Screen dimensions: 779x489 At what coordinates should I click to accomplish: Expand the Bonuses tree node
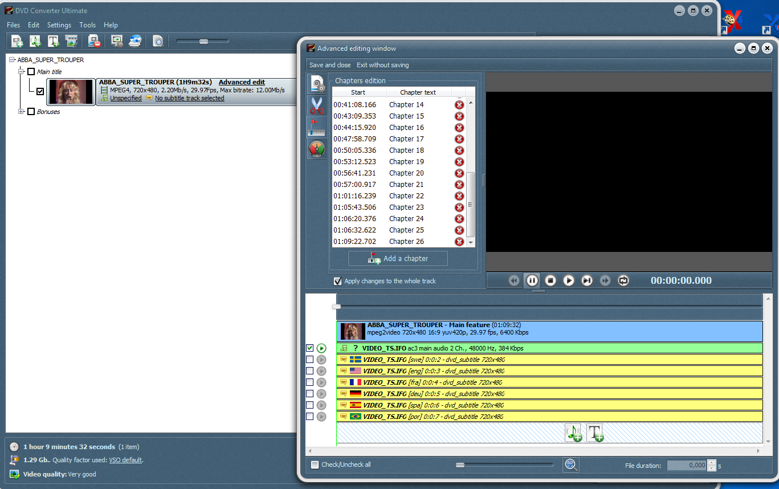coord(22,112)
